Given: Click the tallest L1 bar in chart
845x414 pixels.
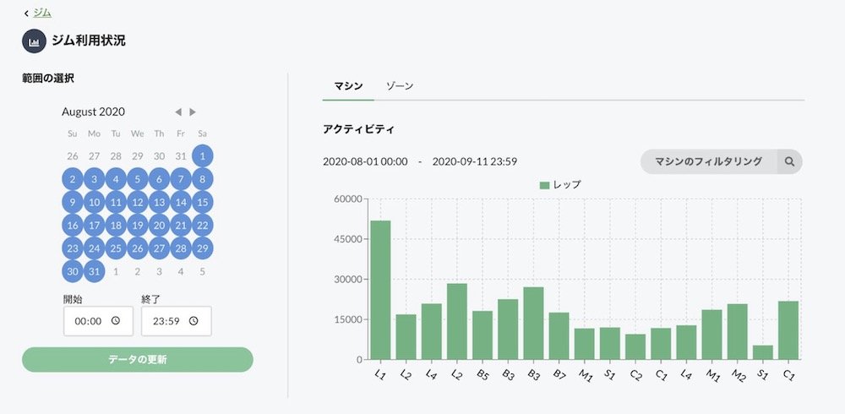Looking at the screenshot, I should [380, 290].
